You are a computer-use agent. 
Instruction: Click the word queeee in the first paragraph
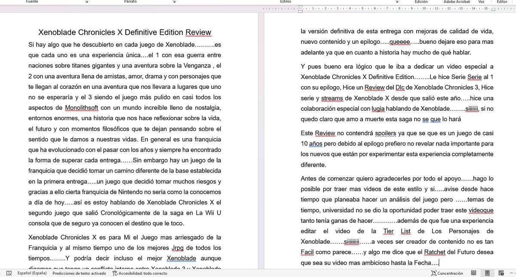(400, 42)
